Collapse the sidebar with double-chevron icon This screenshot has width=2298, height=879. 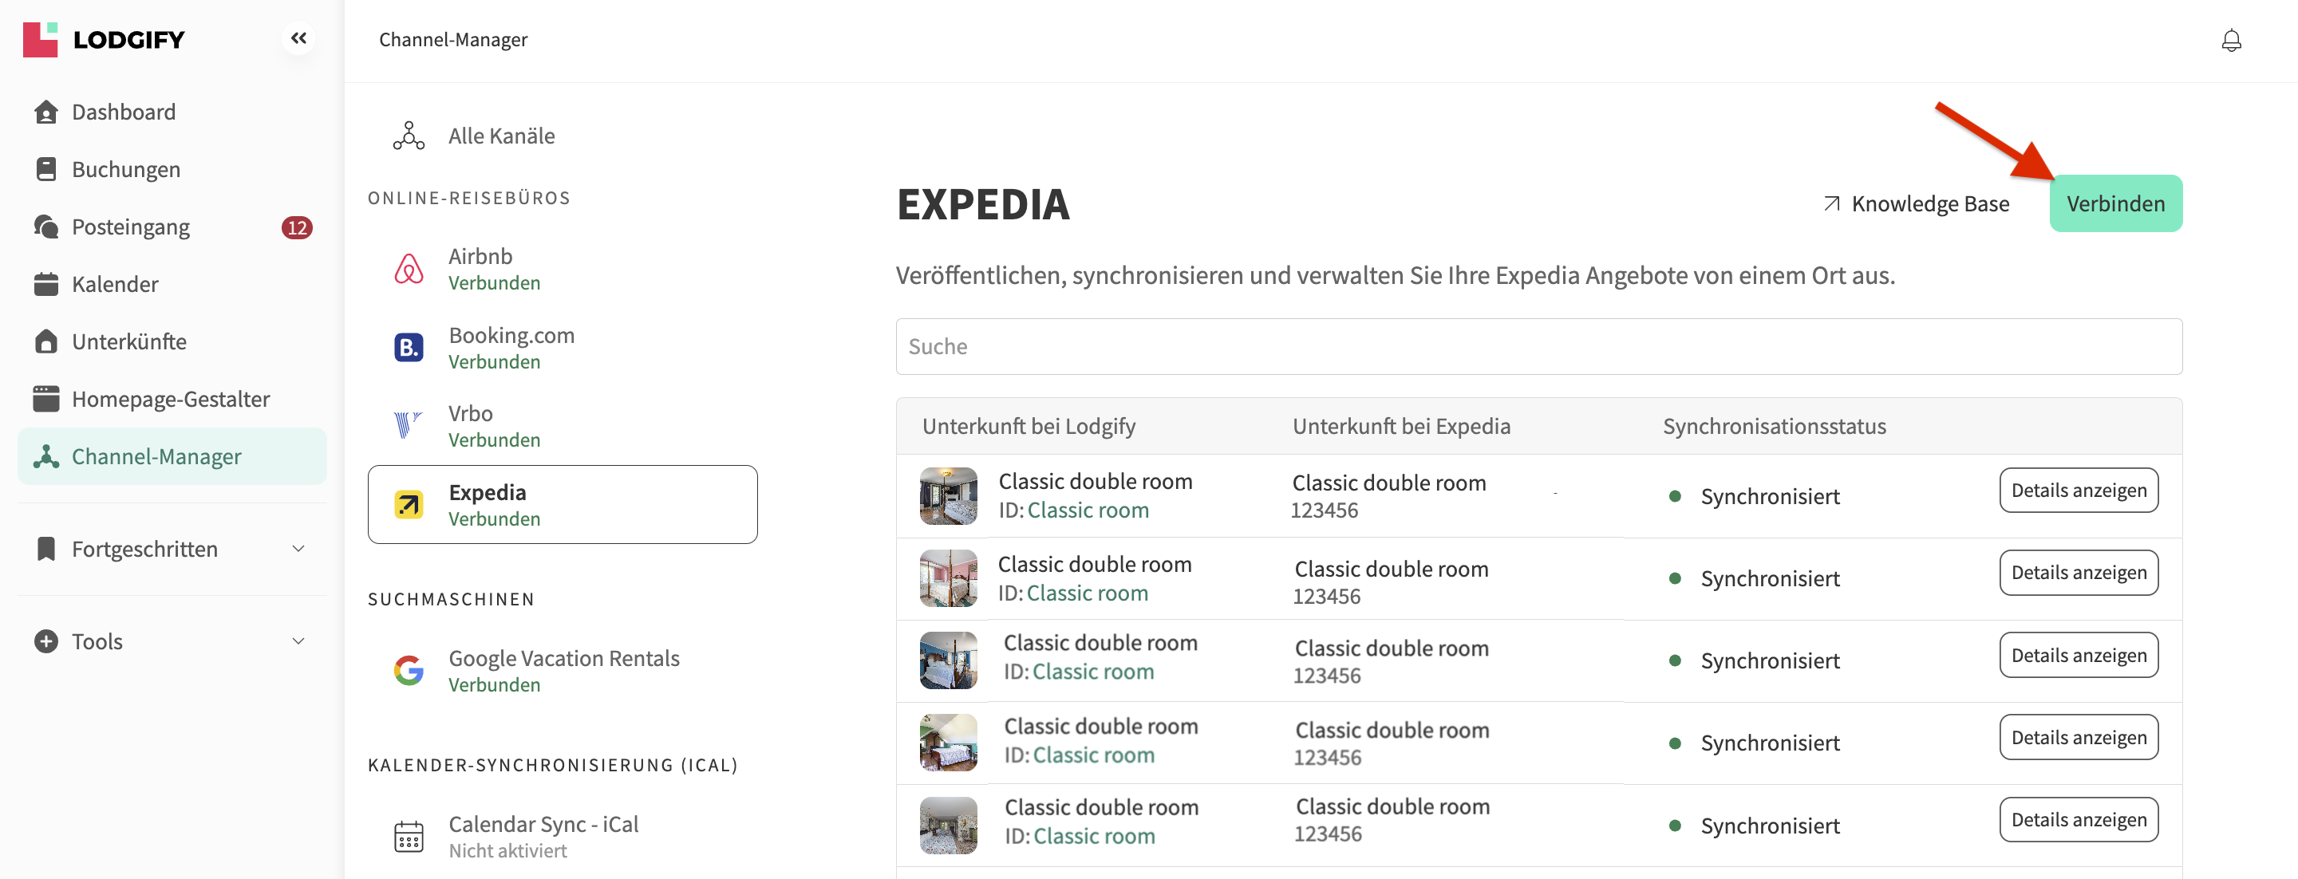click(x=299, y=38)
